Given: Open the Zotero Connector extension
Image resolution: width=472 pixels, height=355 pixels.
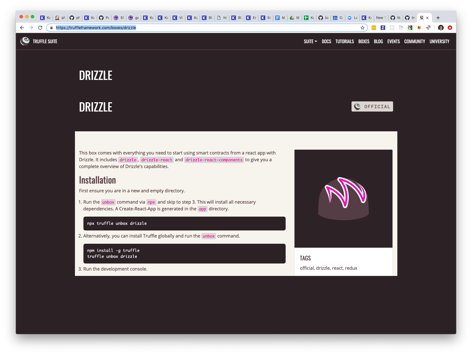Looking at the screenshot, I should [383, 28].
